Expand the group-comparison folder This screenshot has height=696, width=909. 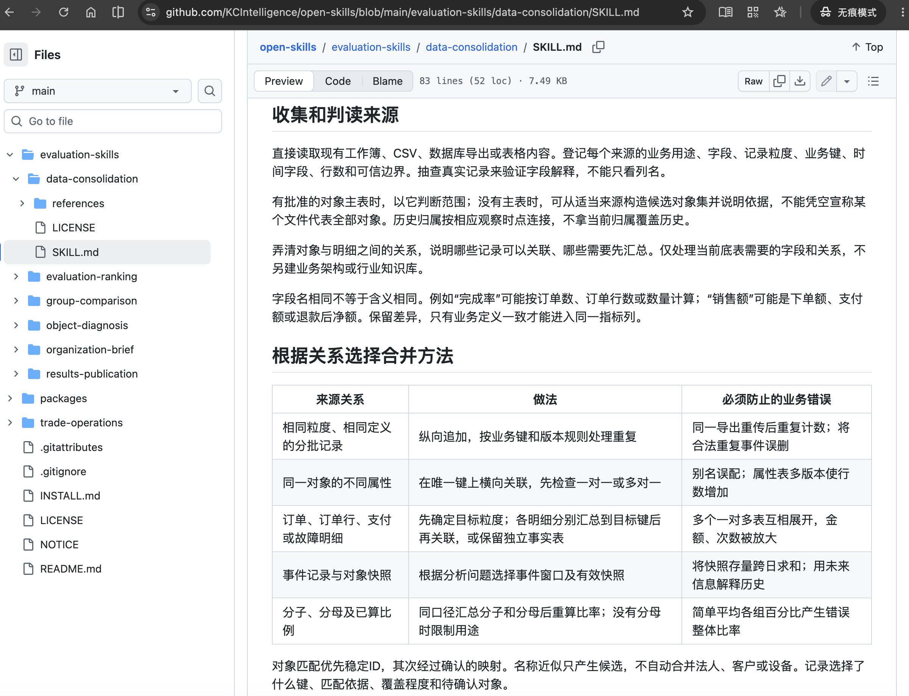(x=16, y=301)
